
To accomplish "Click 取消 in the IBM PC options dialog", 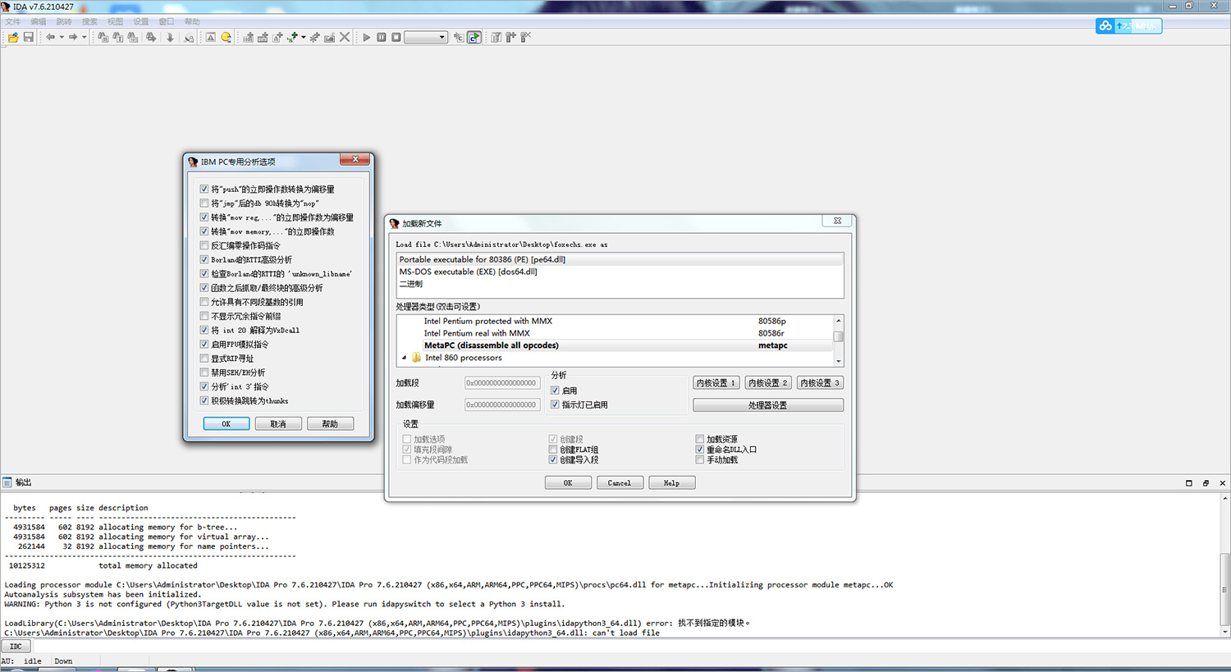I will (x=278, y=424).
